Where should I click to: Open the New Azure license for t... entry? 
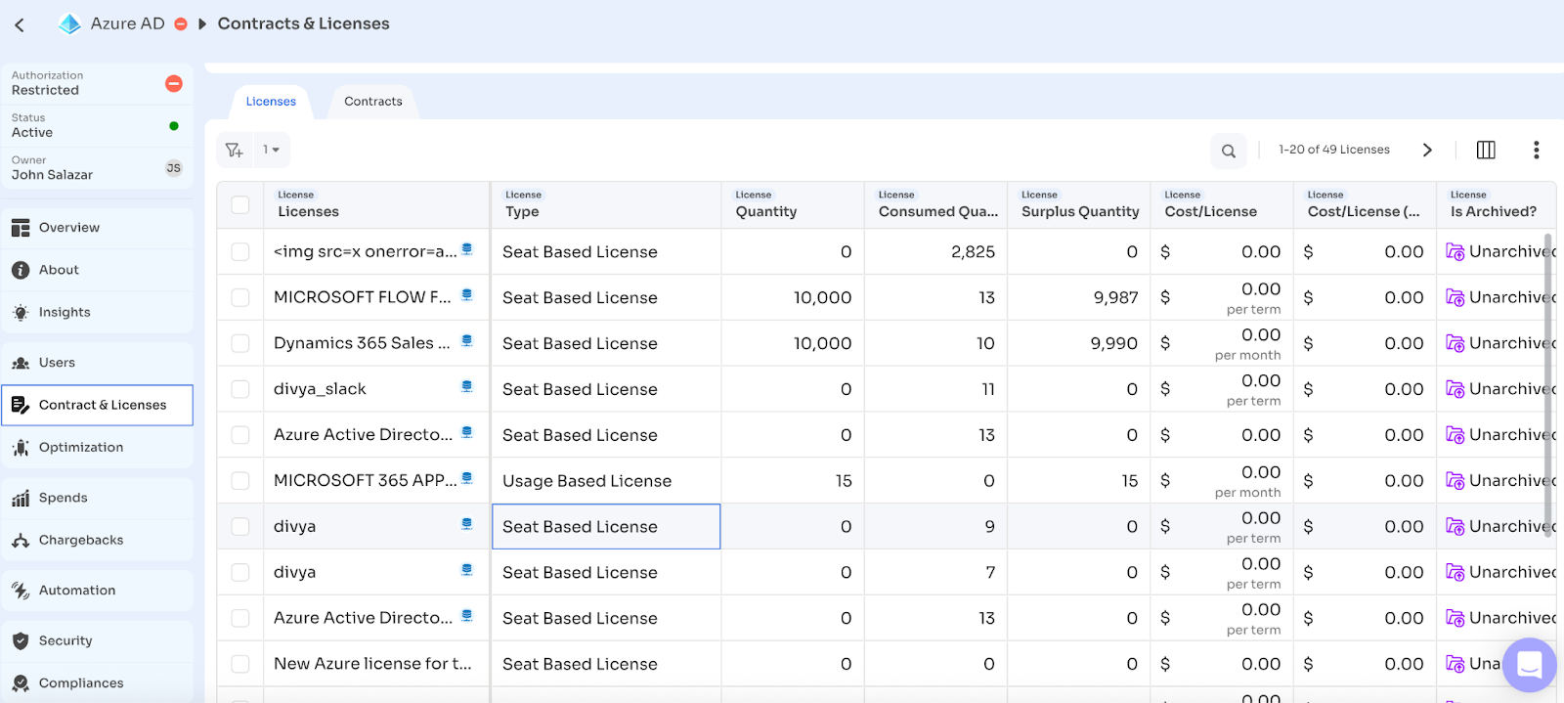(372, 664)
